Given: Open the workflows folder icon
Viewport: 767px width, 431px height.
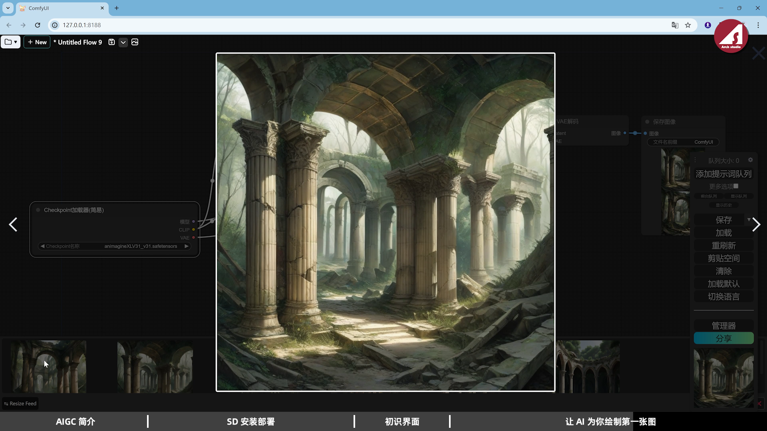Looking at the screenshot, I should [x=11, y=42].
